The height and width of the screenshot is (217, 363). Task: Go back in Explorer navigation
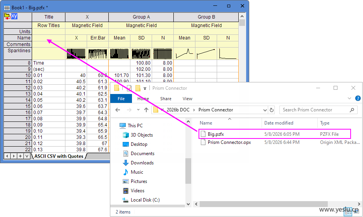click(118, 110)
